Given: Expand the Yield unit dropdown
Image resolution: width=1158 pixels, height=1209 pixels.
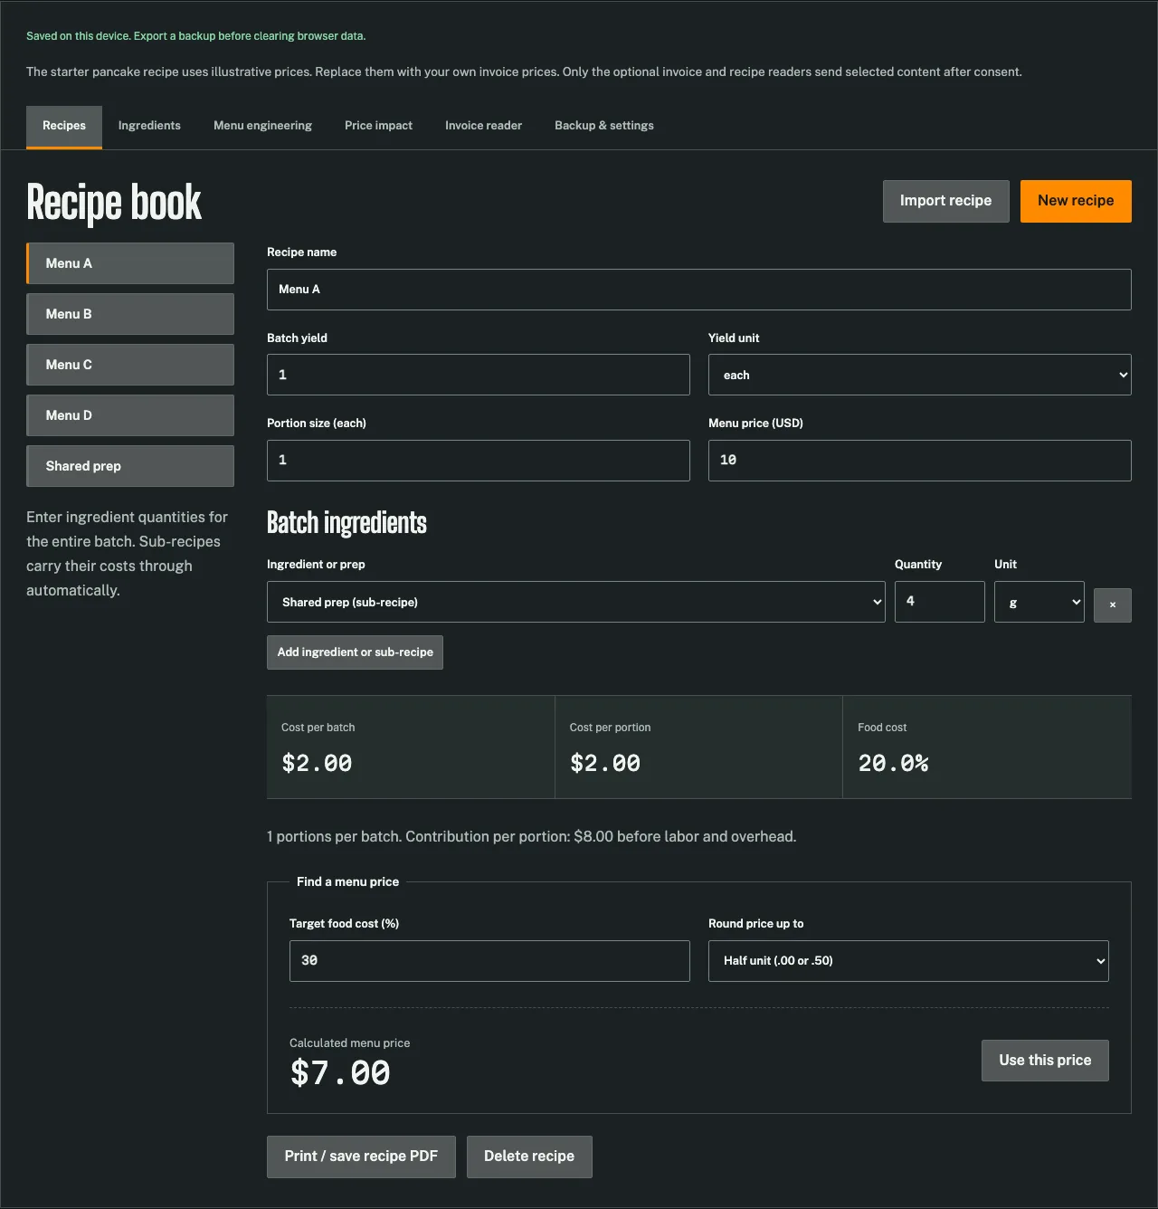Looking at the screenshot, I should click(x=919, y=375).
